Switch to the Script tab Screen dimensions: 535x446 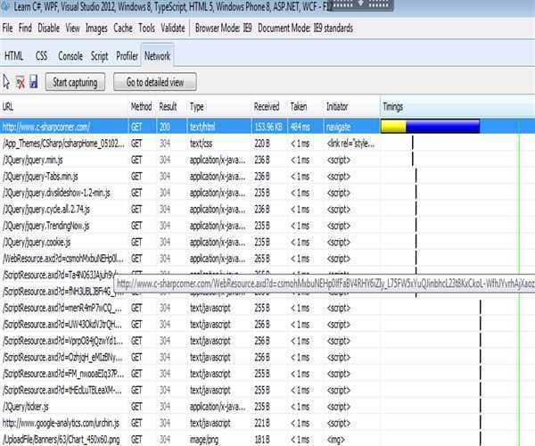click(x=99, y=55)
